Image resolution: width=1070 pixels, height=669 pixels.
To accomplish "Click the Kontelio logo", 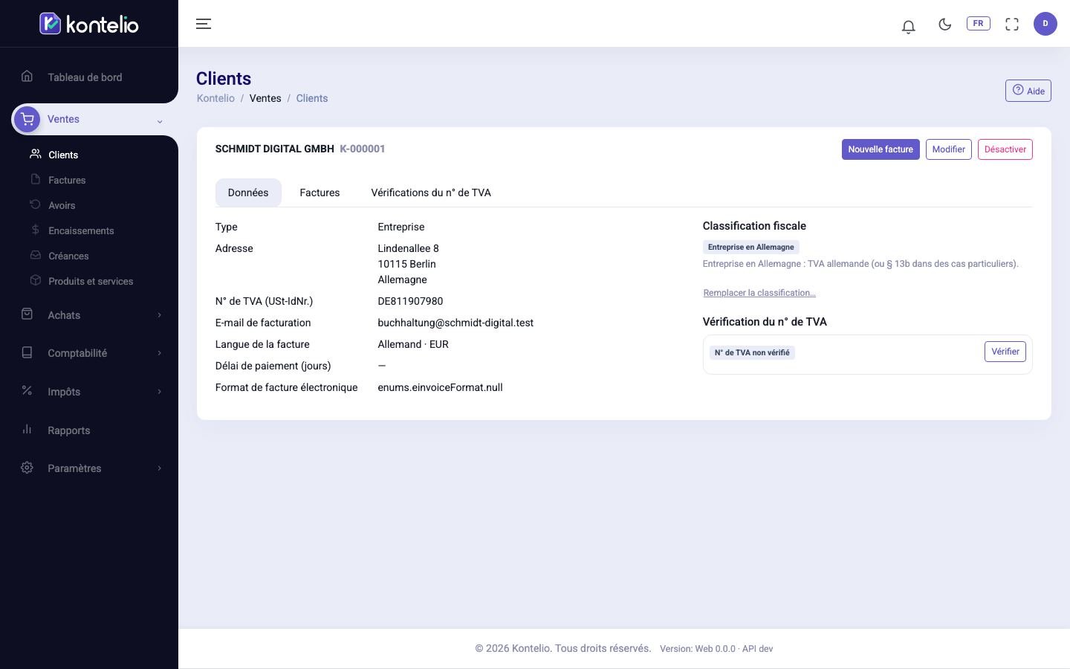I will [89, 24].
